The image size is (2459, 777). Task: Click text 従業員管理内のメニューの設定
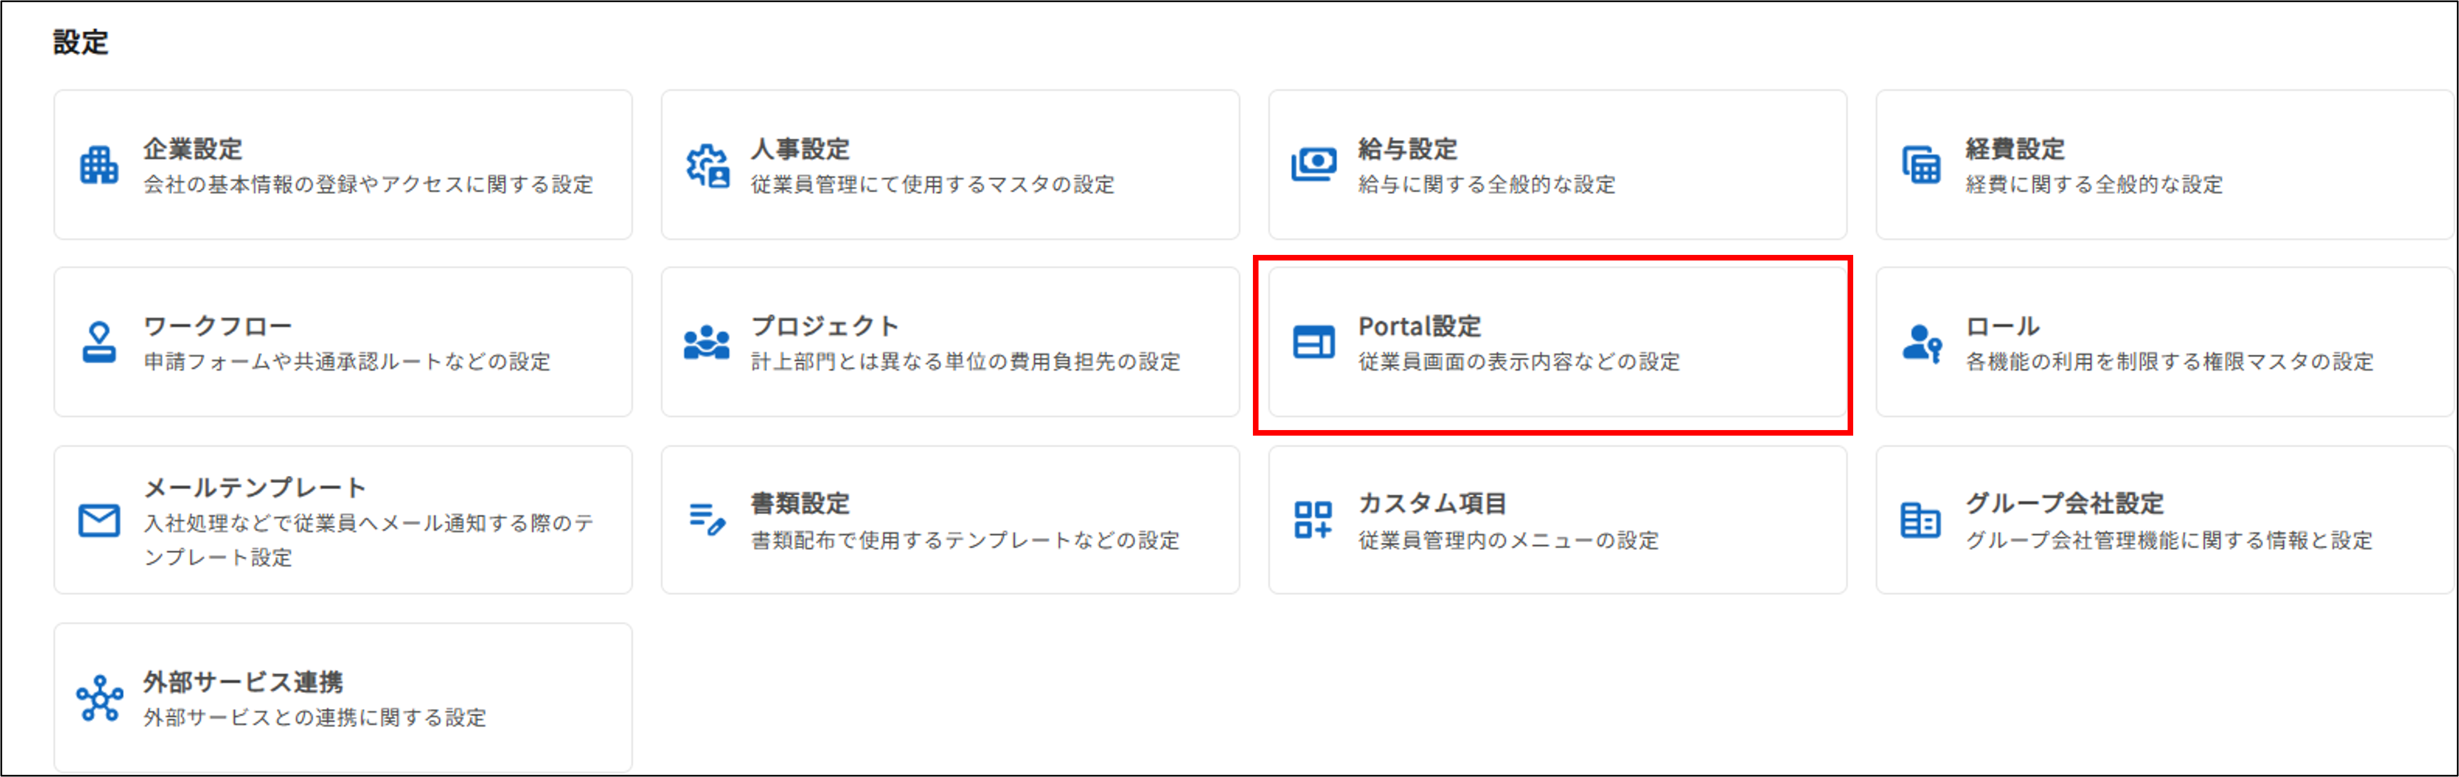(x=1509, y=541)
